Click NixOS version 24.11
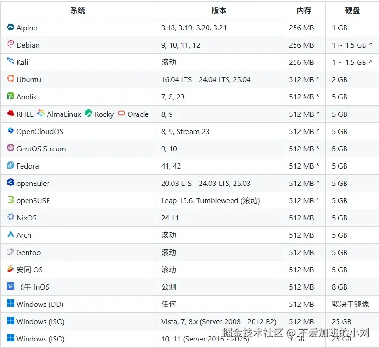 [x=170, y=218]
